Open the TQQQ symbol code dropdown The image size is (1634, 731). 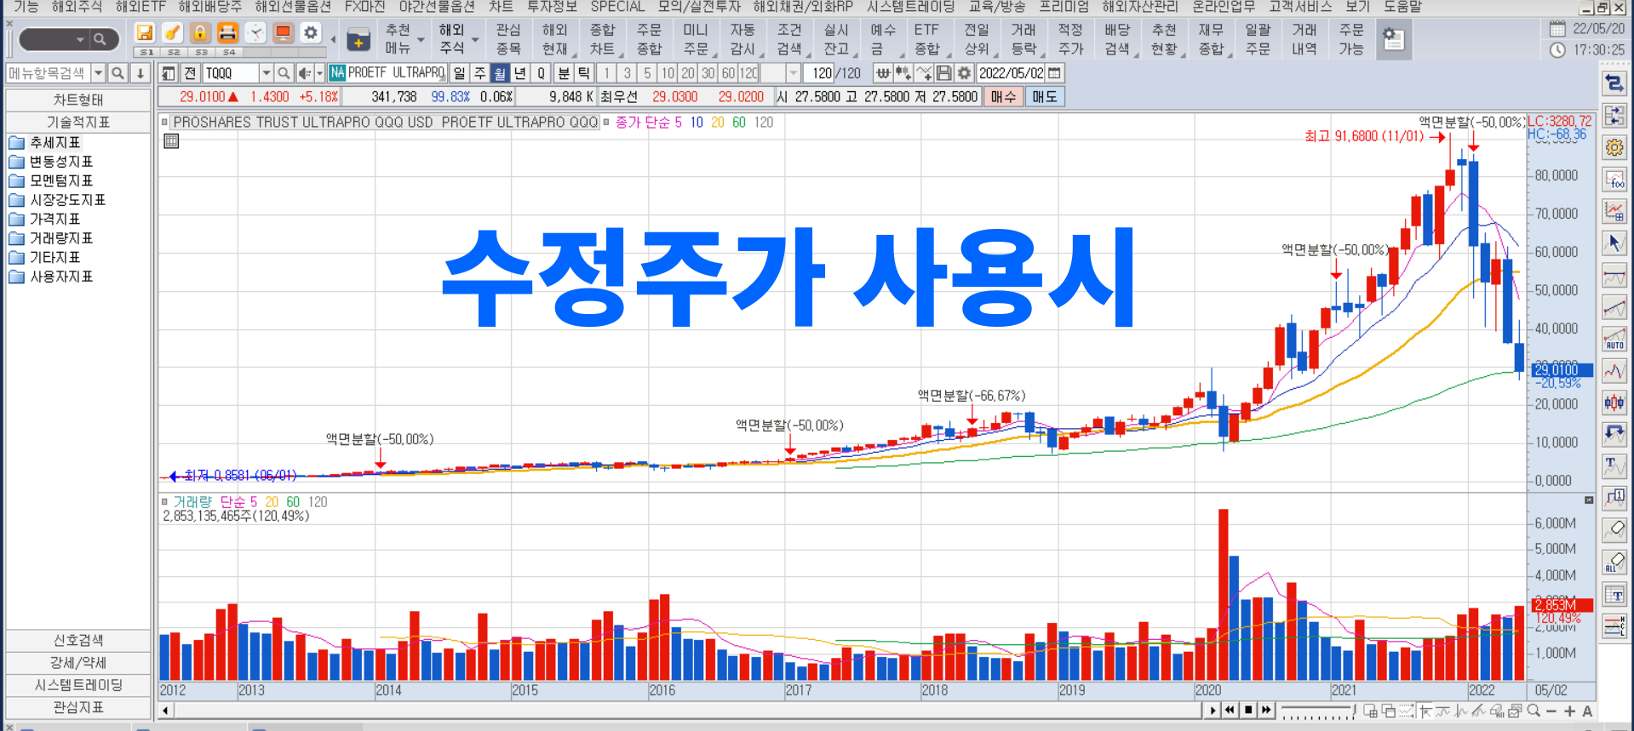click(267, 73)
